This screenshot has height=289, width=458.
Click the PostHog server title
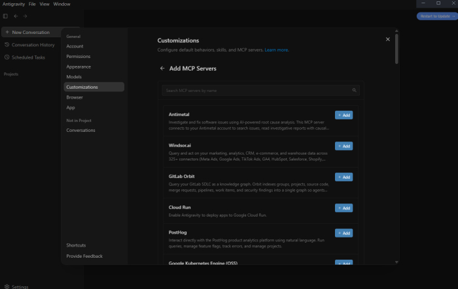(177, 232)
